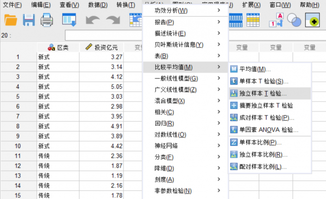Choose 独立样本 T 检验 text in submenu
Image resolution: width=326 pixels, height=199 pixels.
click(263, 93)
